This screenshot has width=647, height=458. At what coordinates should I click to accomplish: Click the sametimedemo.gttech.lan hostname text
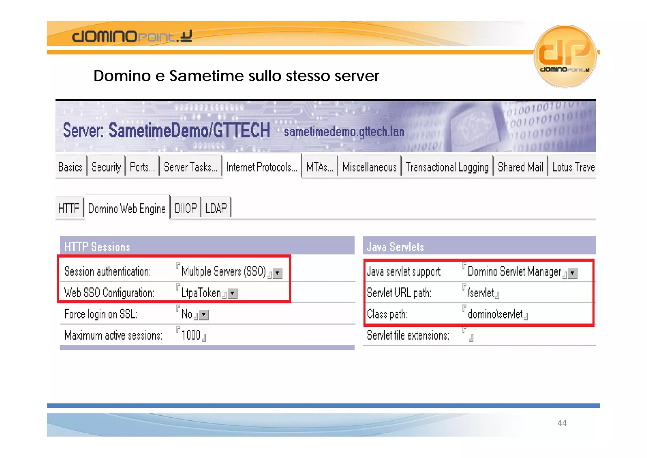344,131
